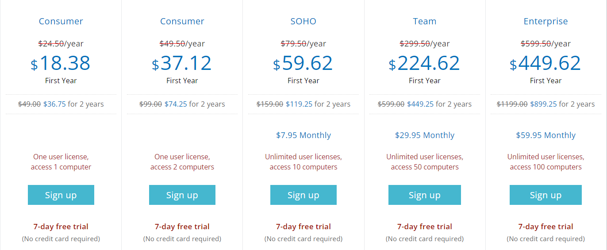The width and height of the screenshot is (607, 250).
Task: Click the $36.75 two-year price
Action: coord(54,104)
